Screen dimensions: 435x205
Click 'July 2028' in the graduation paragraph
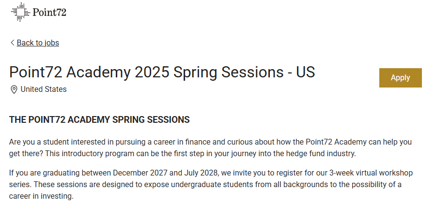[x=201, y=173]
